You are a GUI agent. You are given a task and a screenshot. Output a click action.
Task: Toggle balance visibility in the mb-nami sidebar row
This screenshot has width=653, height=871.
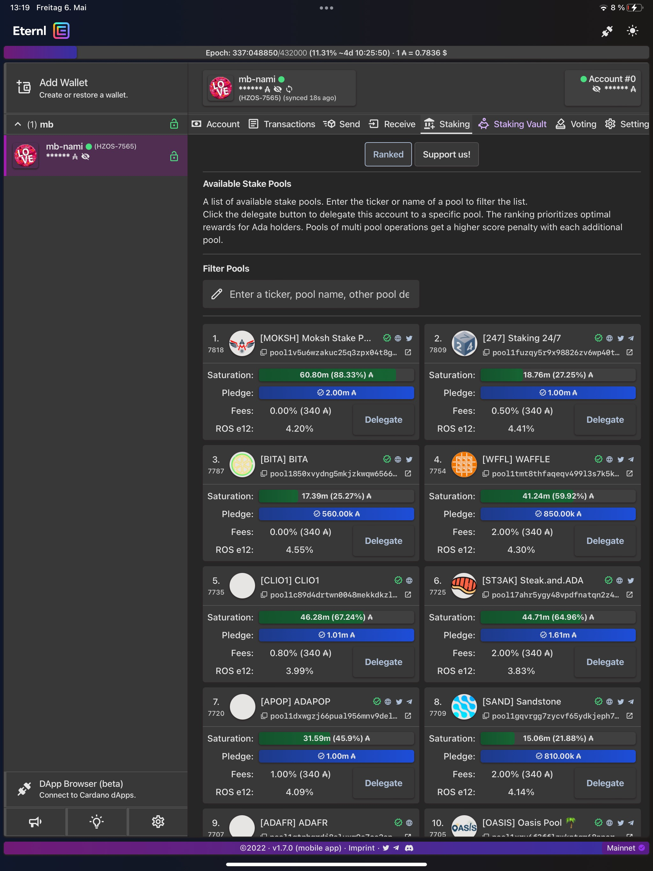(x=85, y=157)
